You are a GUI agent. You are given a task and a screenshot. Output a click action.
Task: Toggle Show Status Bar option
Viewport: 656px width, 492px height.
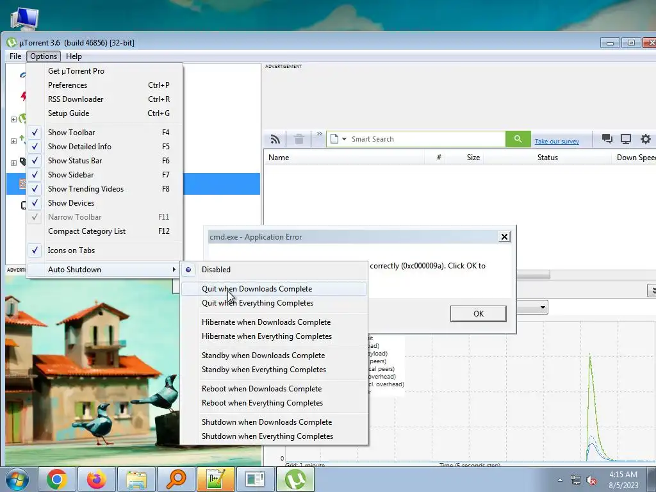104,161
